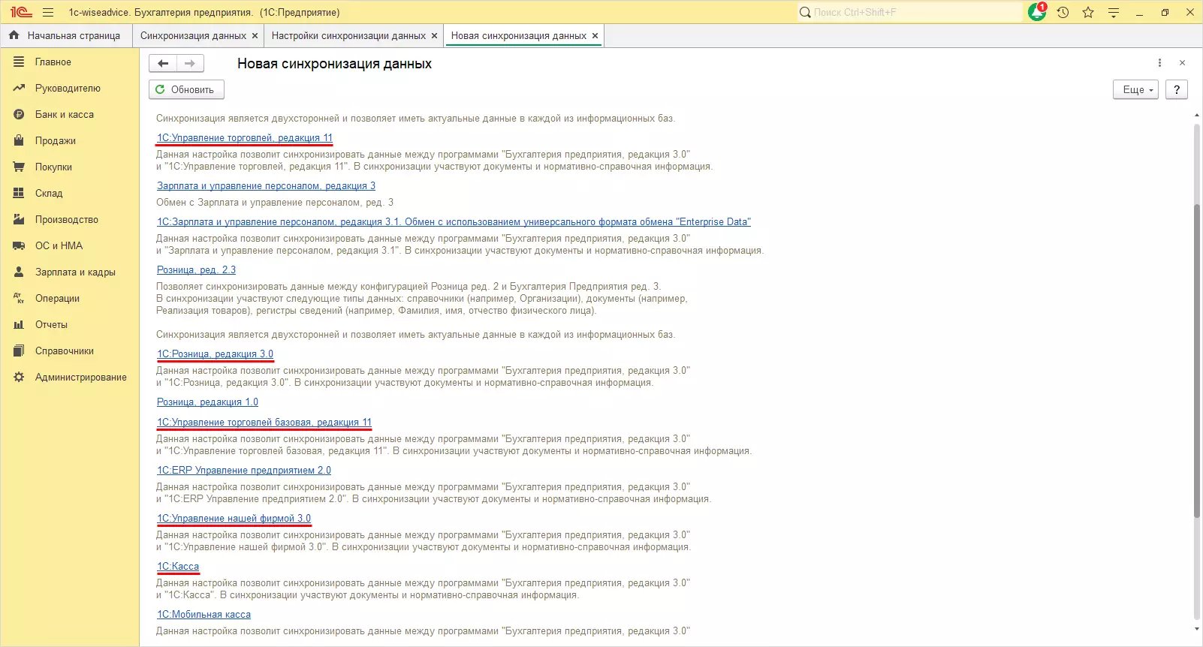Select the Новая синхронизация данных tab
The height and width of the screenshot is (647, 1203).
519,35
